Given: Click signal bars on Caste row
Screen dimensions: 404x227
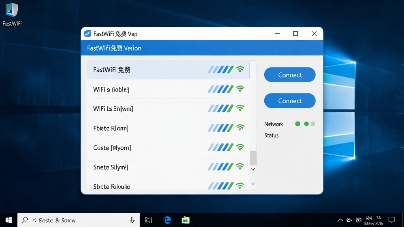Looking at the screenshot, I should point(221,147).
